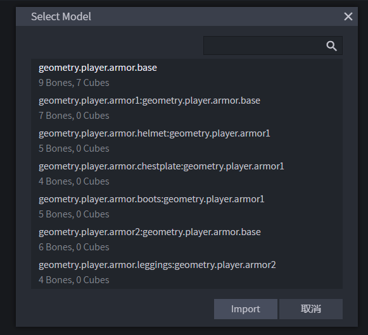
Task: Click the Select Model title bar
Action: (187, 16)
